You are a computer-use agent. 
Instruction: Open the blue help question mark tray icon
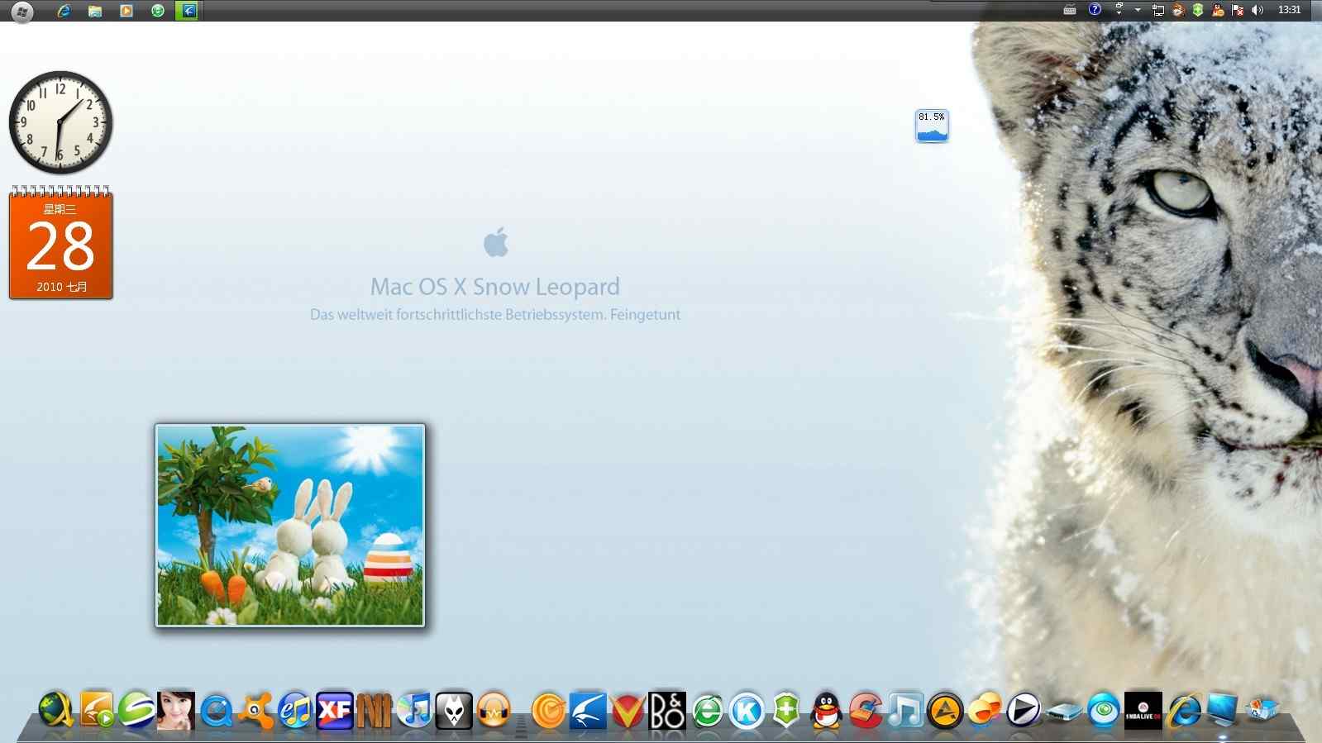tap(1095, 10)
